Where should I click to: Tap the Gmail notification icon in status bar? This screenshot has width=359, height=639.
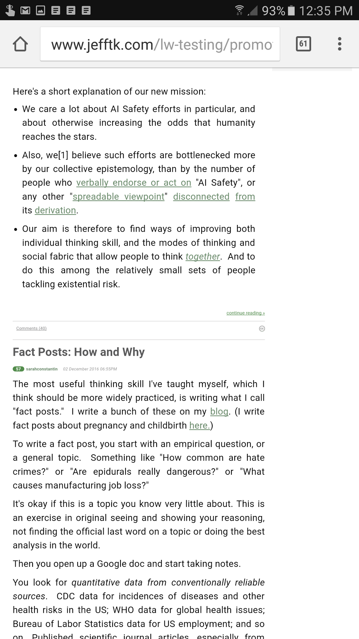click(x=25, y=11)
